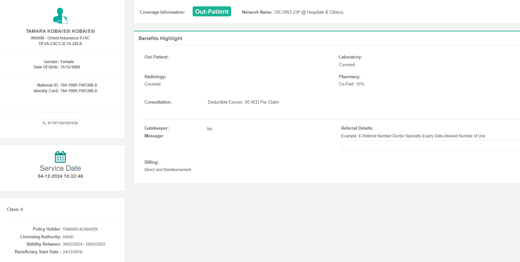Image resolution: width=520 pixels, height=262 pixels.
Task: Click the phone handset icon
Action: coord(44,123)
